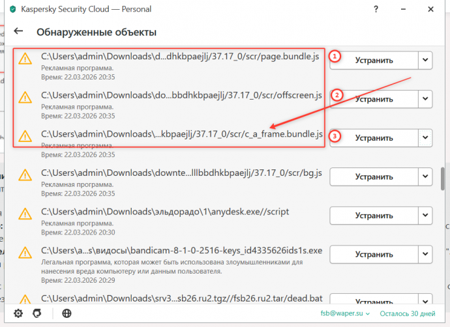Open the dropdown arrow for the bg.js entry

click(x=425, y=177)
